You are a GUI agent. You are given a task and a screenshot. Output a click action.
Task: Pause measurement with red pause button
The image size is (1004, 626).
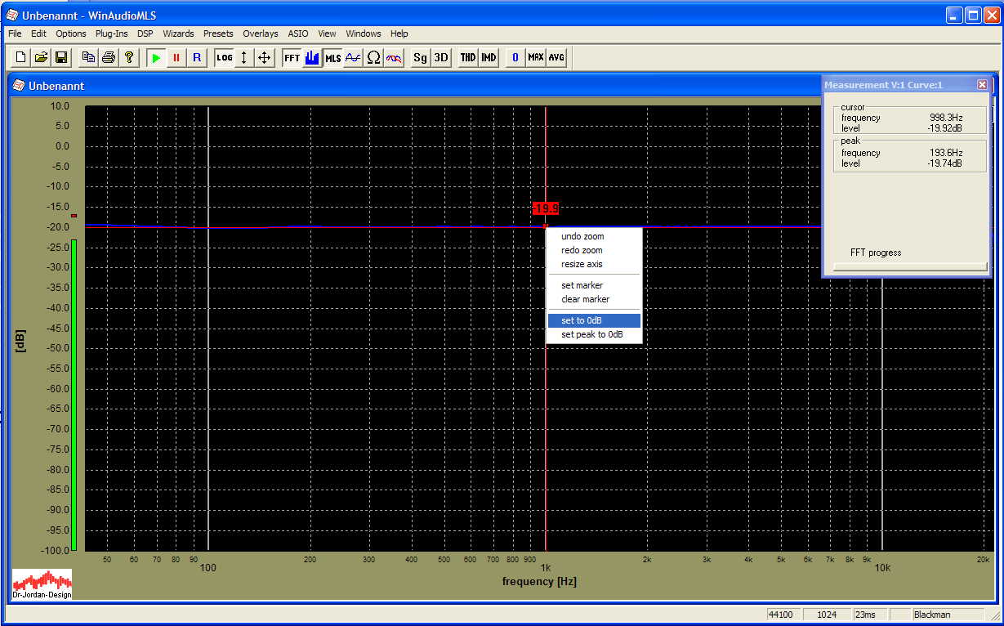pyautogui.click(x=176, y=57)
